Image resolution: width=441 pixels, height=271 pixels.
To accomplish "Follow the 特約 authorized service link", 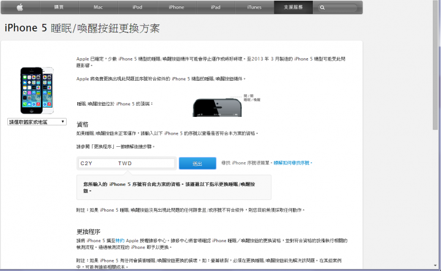I will (120, 240).
